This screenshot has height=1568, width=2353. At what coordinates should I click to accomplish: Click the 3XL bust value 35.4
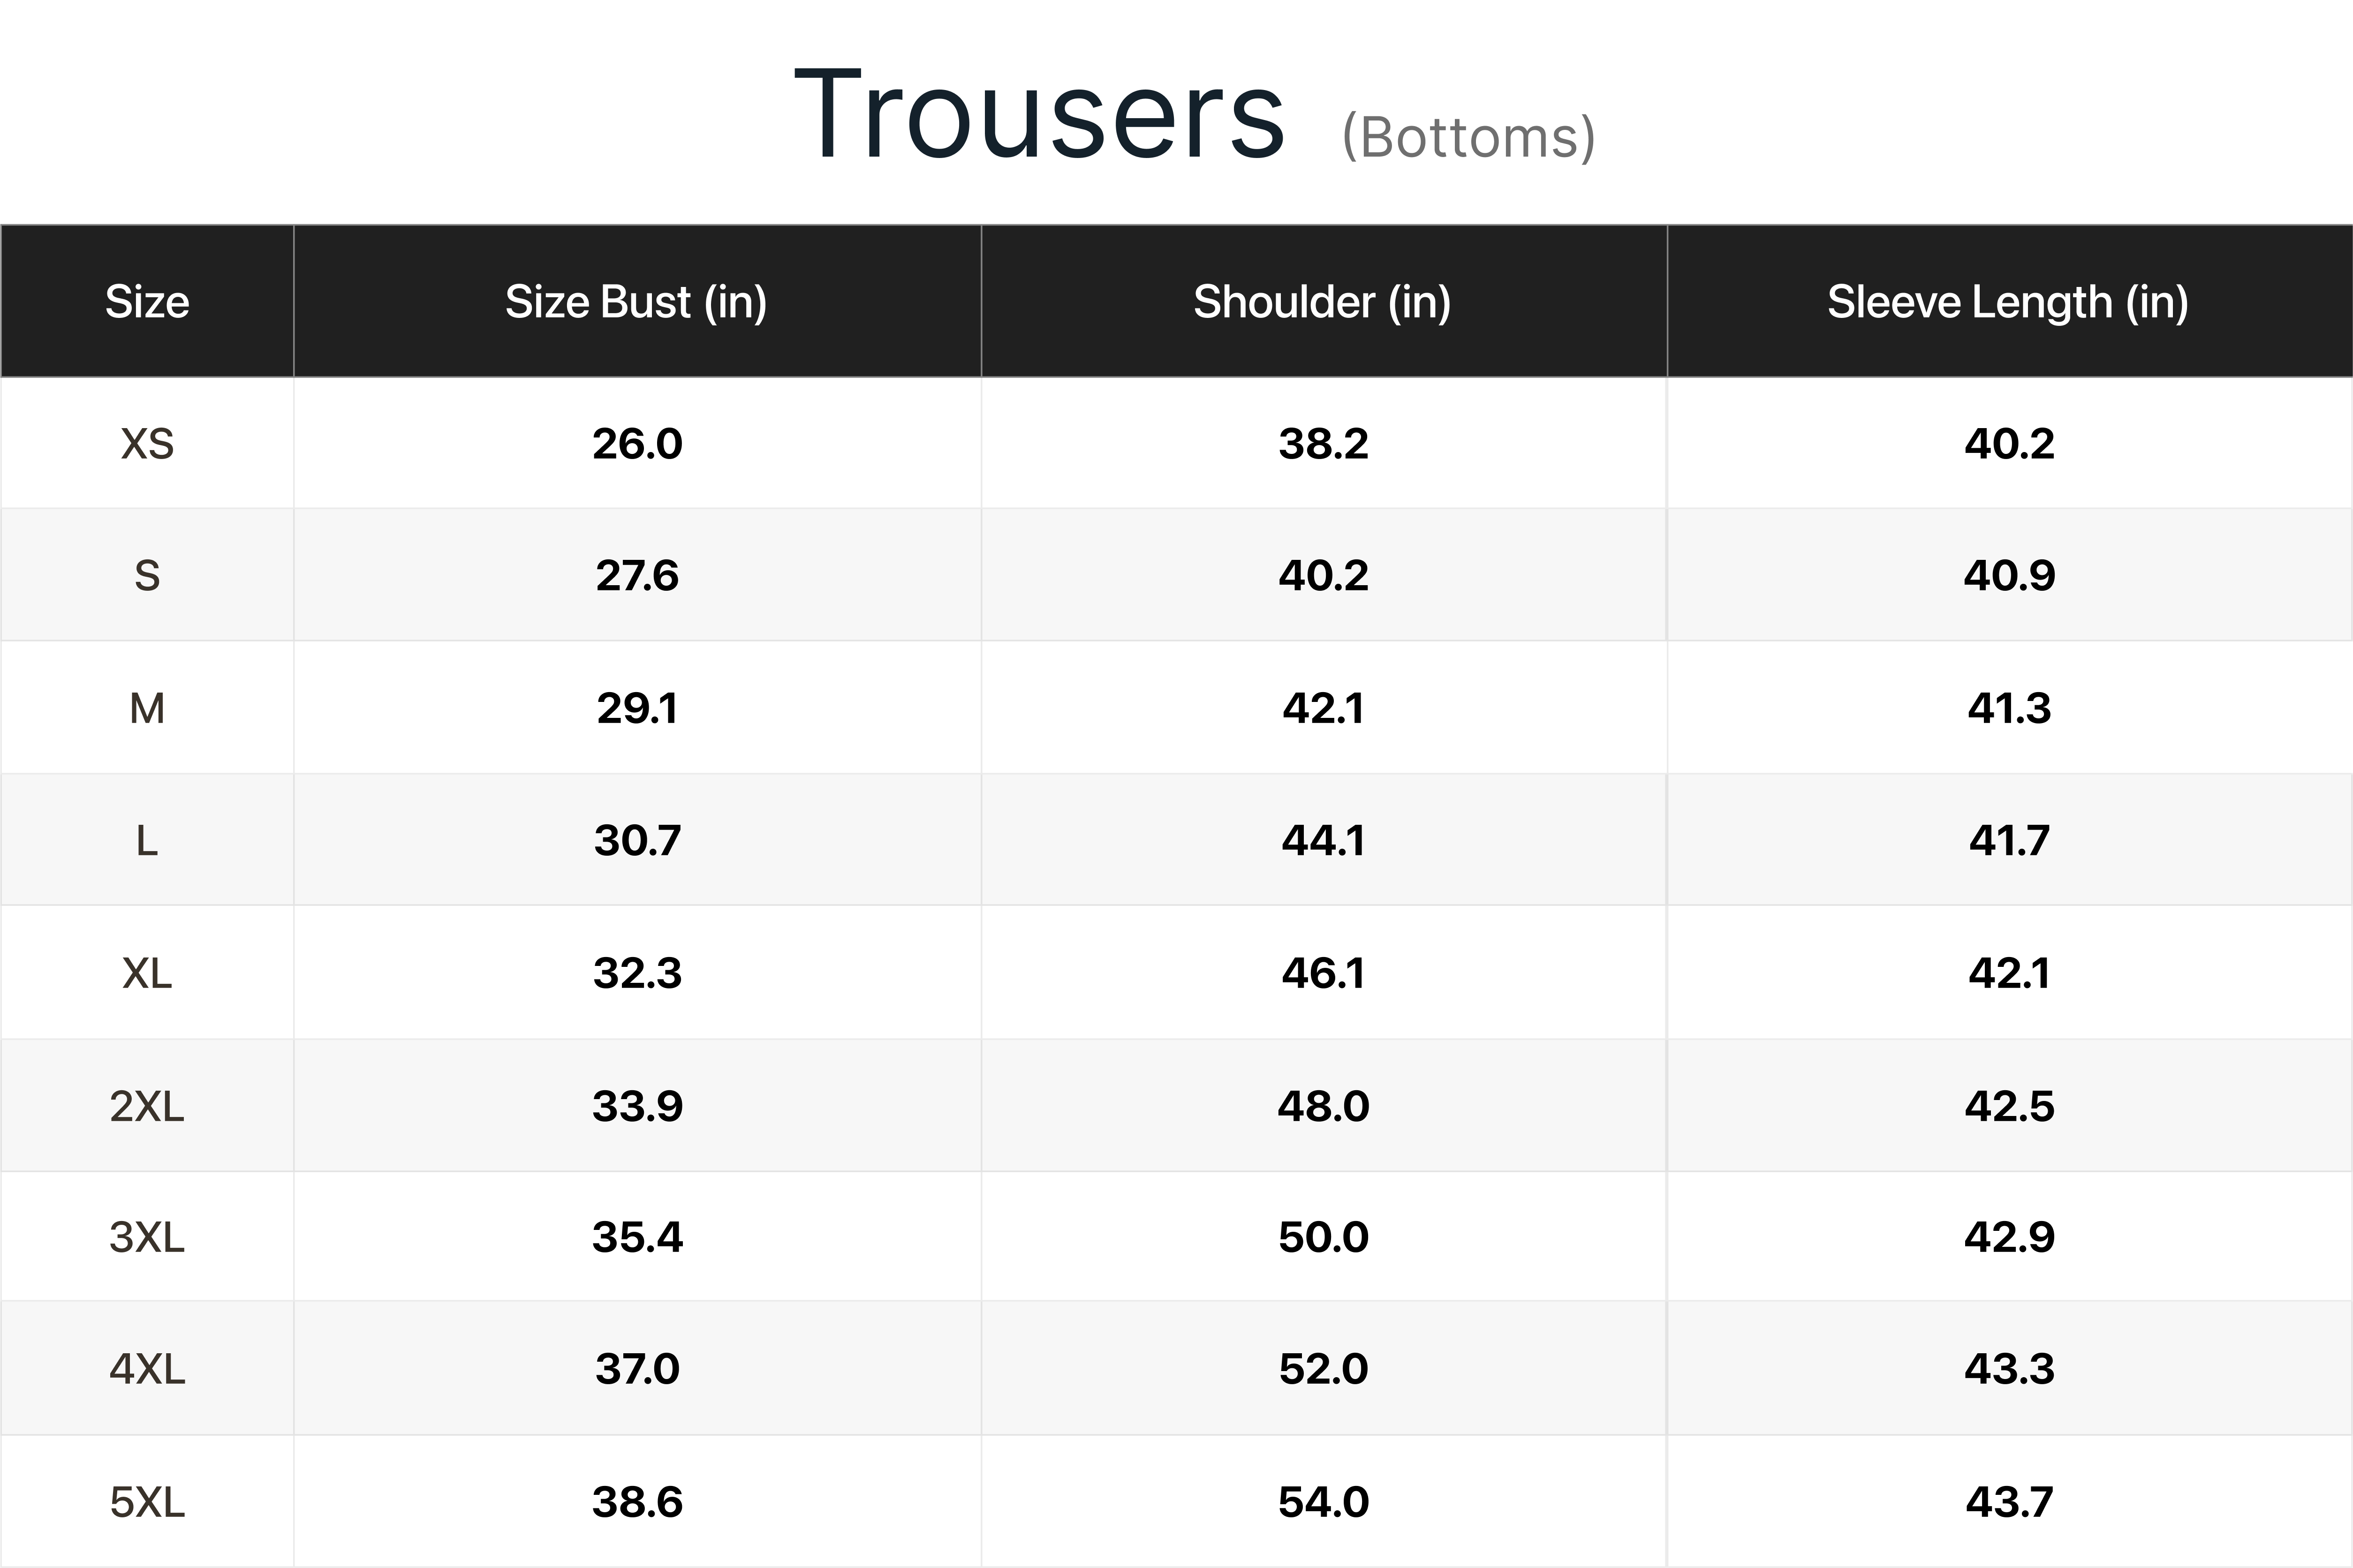[x=637, y=1237]
